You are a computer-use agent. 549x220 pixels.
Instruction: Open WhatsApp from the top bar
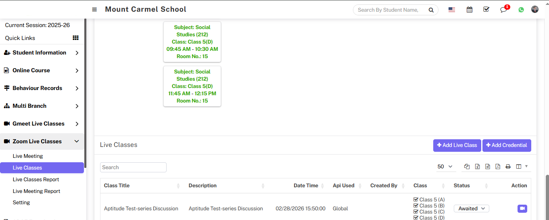point(521,10)
